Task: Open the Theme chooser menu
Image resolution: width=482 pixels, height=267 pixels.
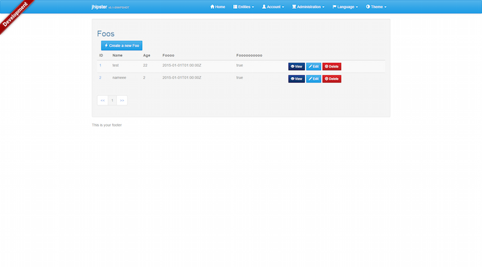Action: tap(376, 7)
